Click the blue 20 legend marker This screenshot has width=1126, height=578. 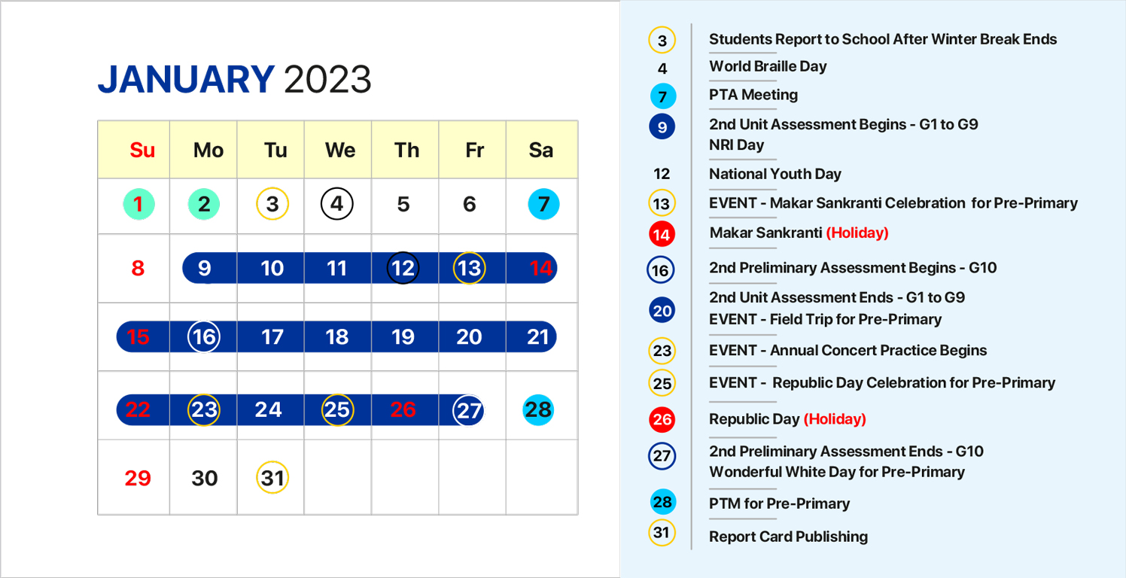662,310
